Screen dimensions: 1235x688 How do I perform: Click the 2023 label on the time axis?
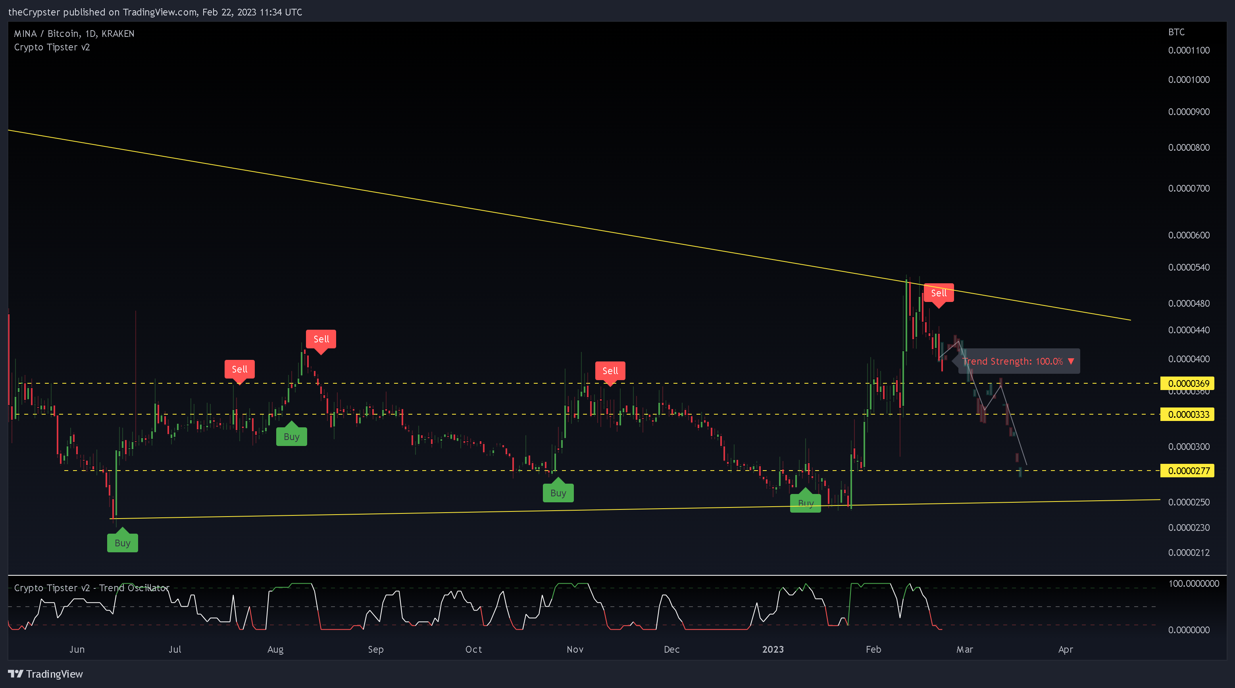(x=773, y=649)
